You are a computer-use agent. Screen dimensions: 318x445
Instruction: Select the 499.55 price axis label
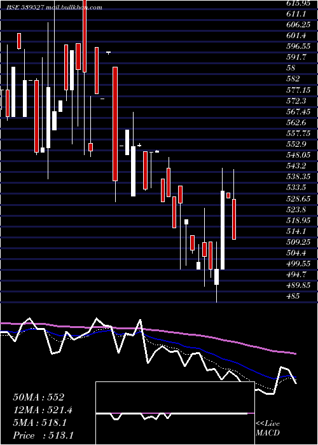pos(298,264)
